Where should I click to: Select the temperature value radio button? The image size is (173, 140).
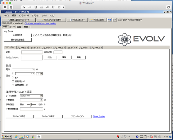(13, 73)
